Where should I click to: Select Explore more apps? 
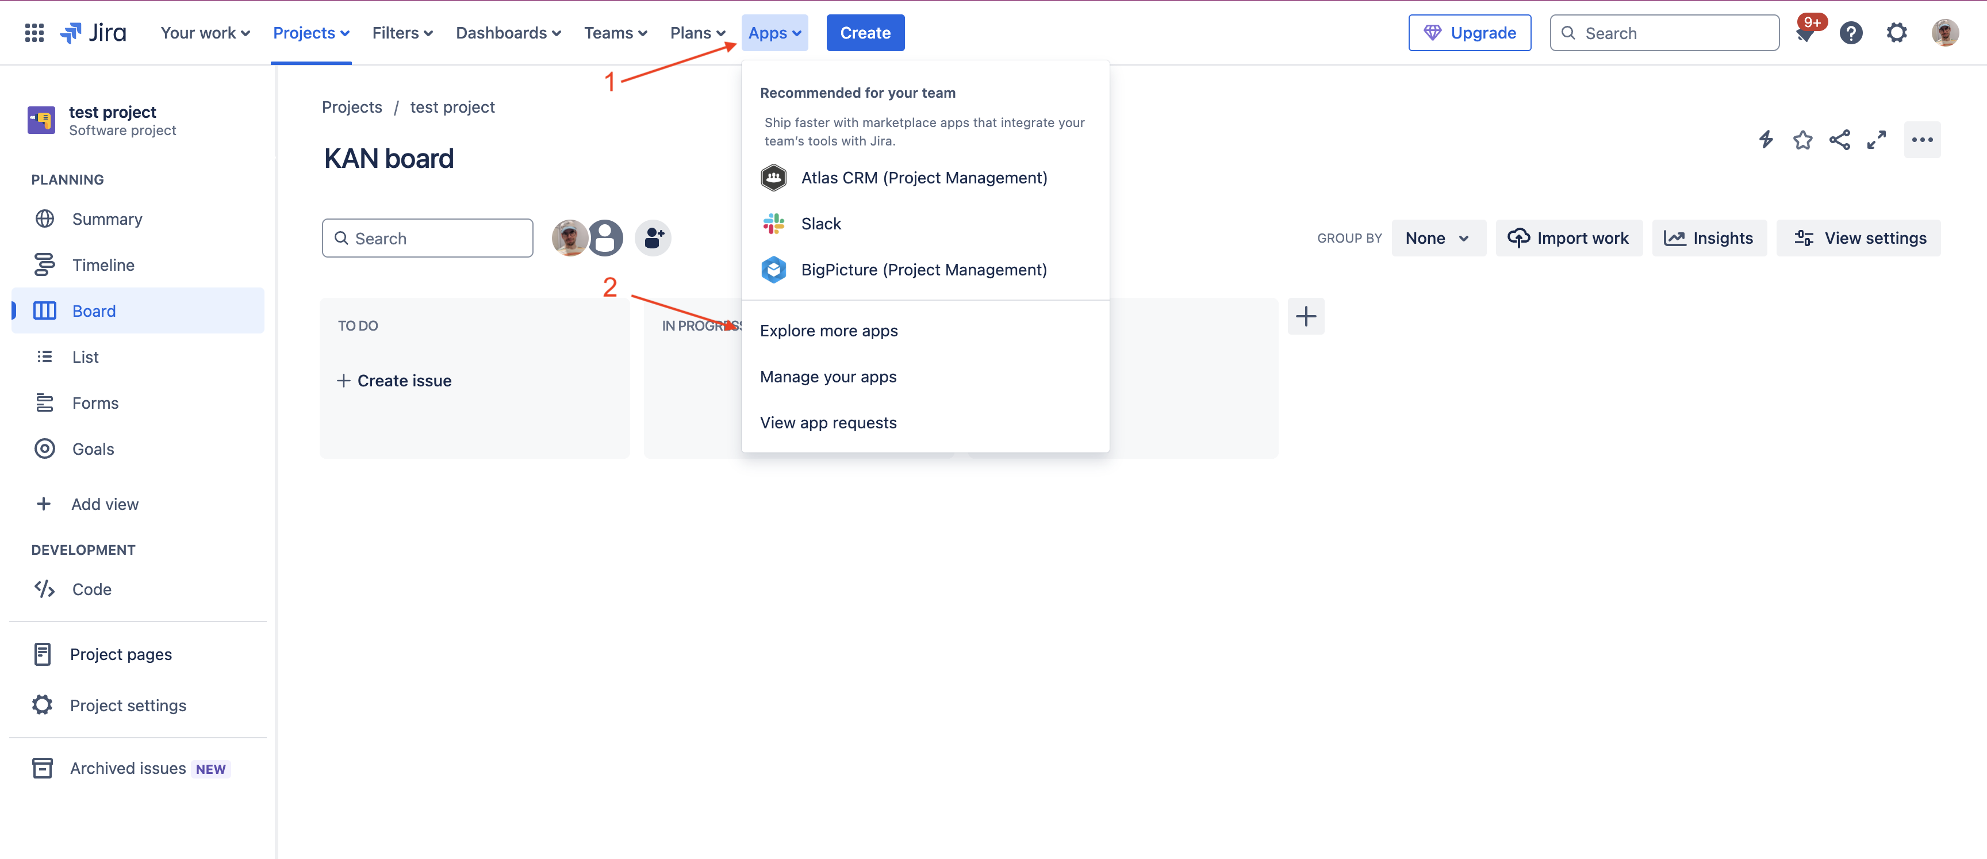(x=828, y=331)
